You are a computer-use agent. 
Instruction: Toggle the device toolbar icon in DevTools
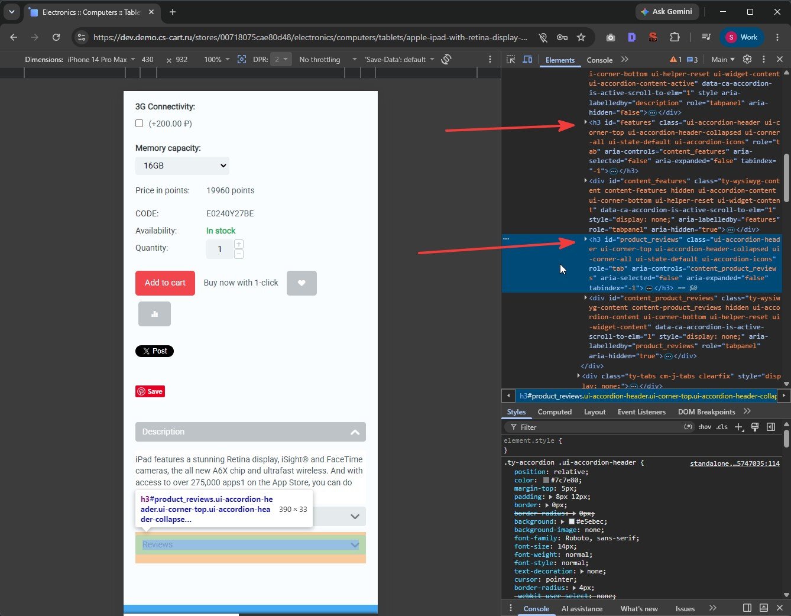point(527,60)
